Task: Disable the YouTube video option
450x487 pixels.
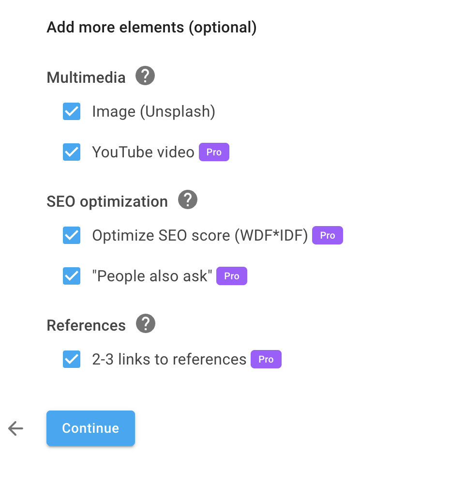Action: coord(71,152)
